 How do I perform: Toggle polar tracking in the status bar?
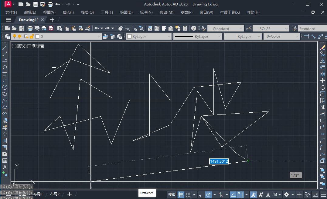pos(209,194)
